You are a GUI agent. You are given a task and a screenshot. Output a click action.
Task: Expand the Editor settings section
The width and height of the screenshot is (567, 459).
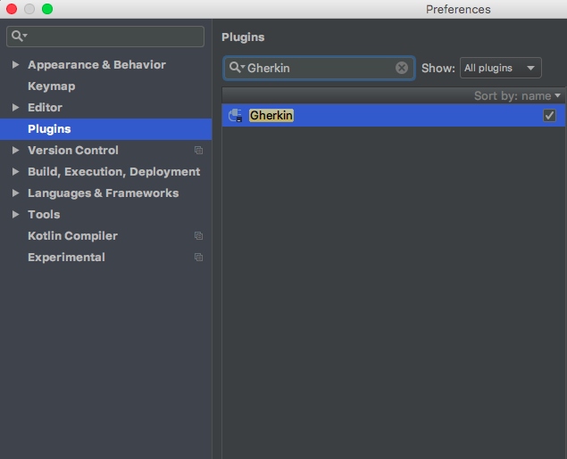(15, 108)
